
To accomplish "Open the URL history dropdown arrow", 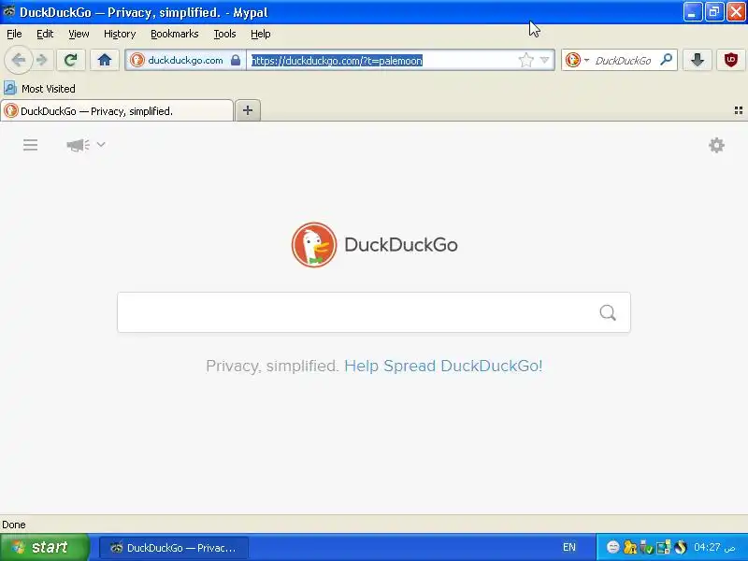I will pos(544,60).
